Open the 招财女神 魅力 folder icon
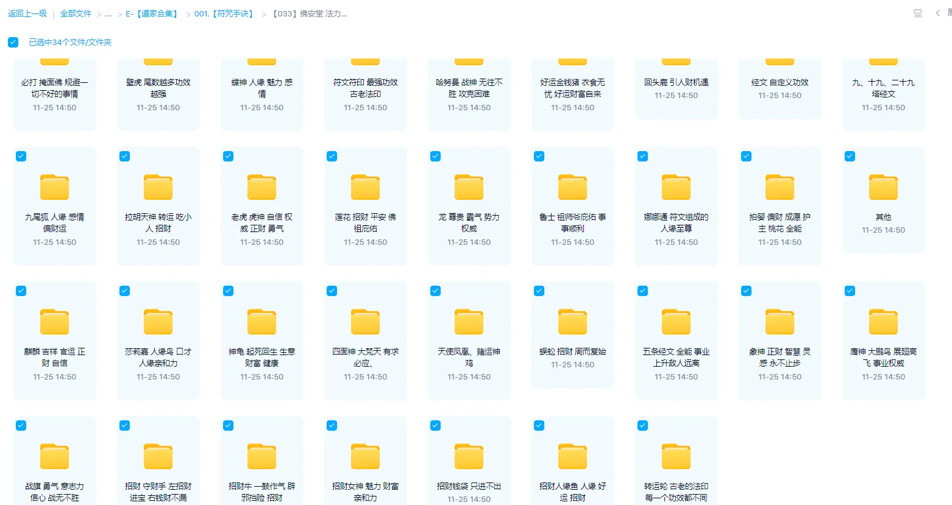The height and width of the screenshot is (505, 952). click(366, 456)
